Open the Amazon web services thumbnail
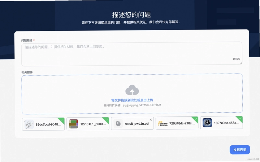260x162 pixels. tap(163, 123)
